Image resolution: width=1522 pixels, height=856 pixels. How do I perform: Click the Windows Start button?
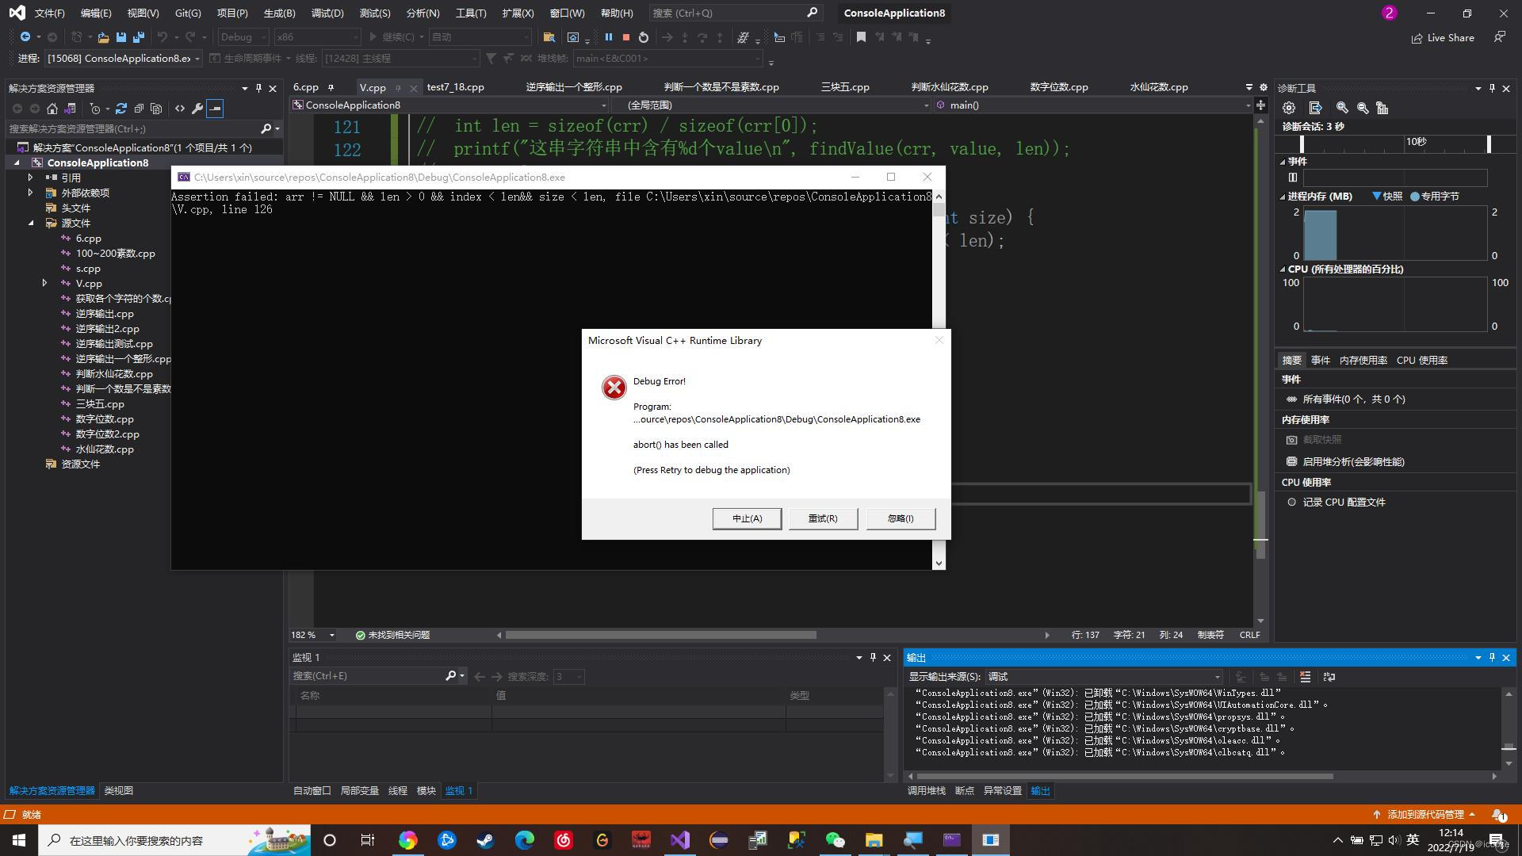(19, 840)
